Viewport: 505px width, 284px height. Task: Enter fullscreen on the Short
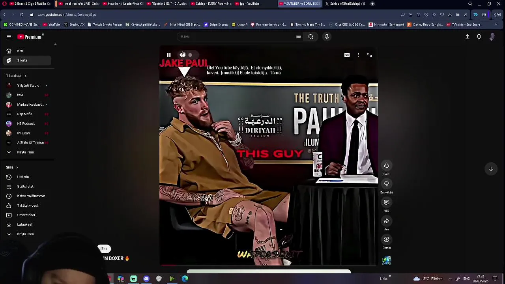click(x=369, y=55)
